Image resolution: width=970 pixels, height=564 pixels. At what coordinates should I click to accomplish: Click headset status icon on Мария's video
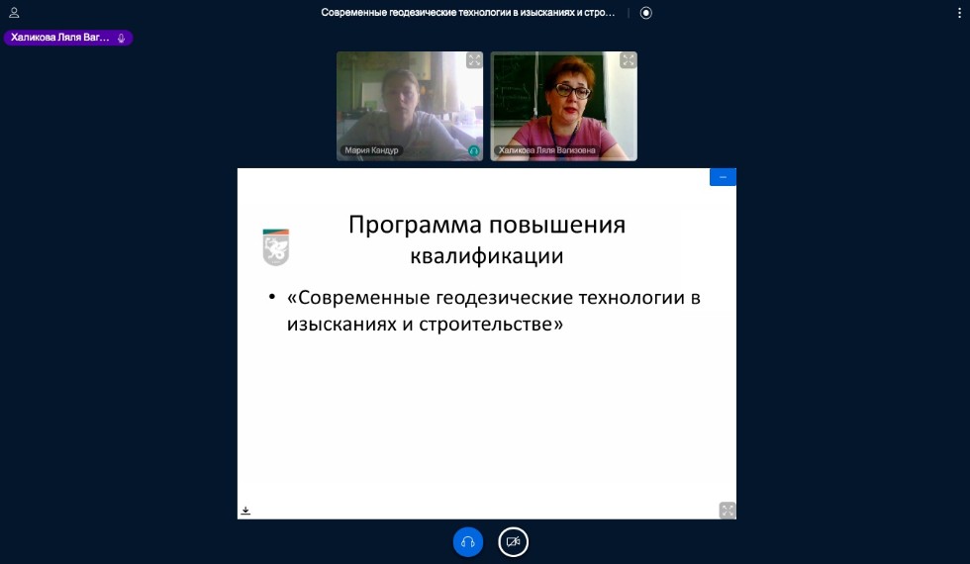coord(474,150)
